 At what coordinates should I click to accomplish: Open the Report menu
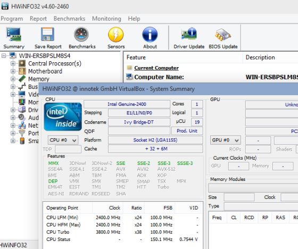[38, 19]
